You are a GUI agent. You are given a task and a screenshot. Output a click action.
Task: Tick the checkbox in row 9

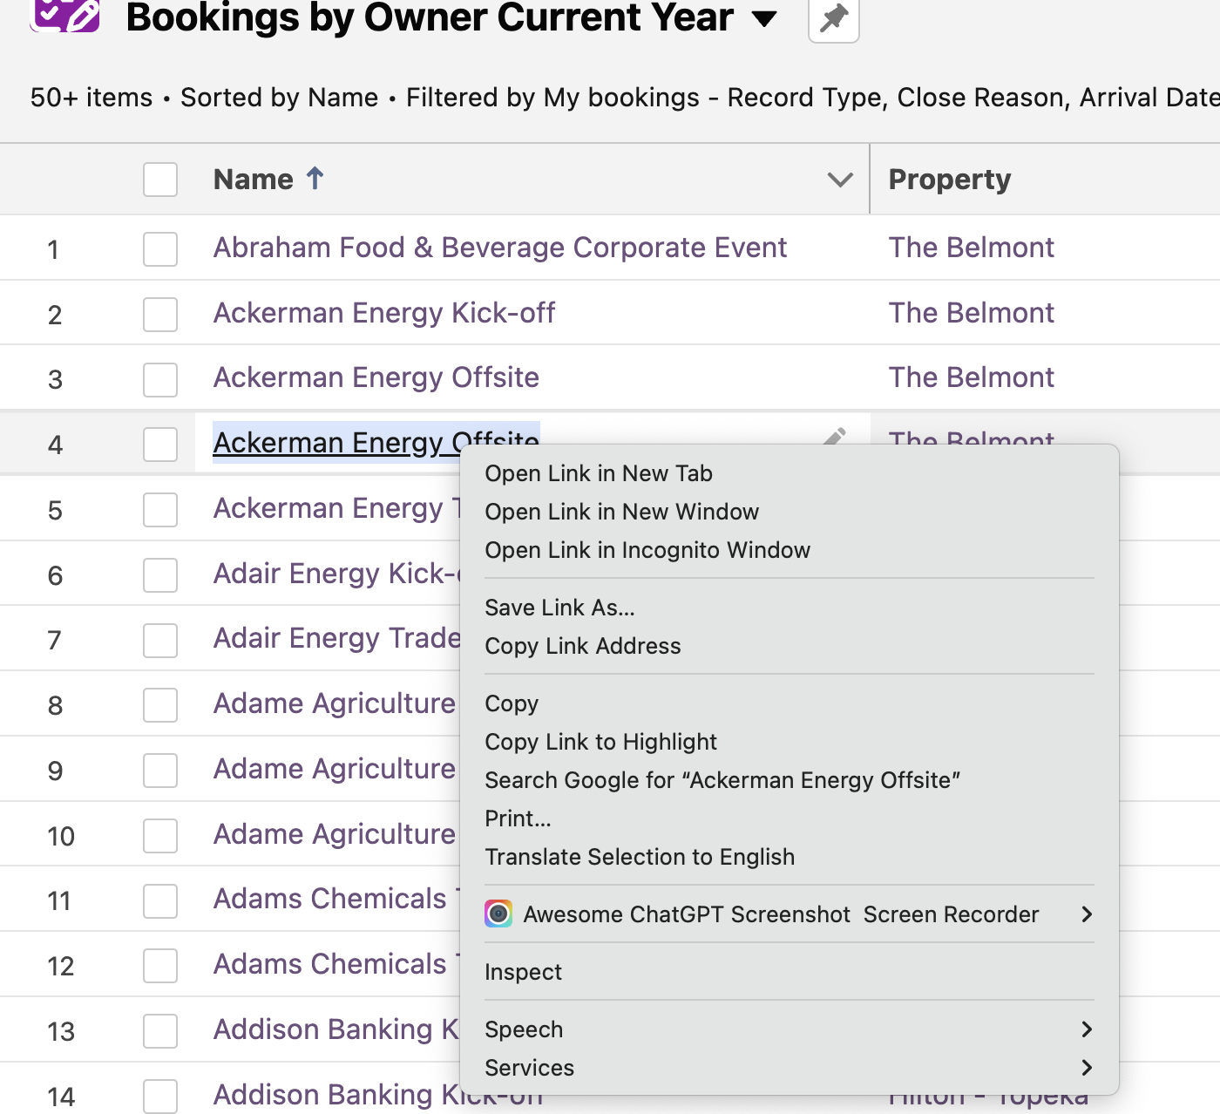pos(160,771)
